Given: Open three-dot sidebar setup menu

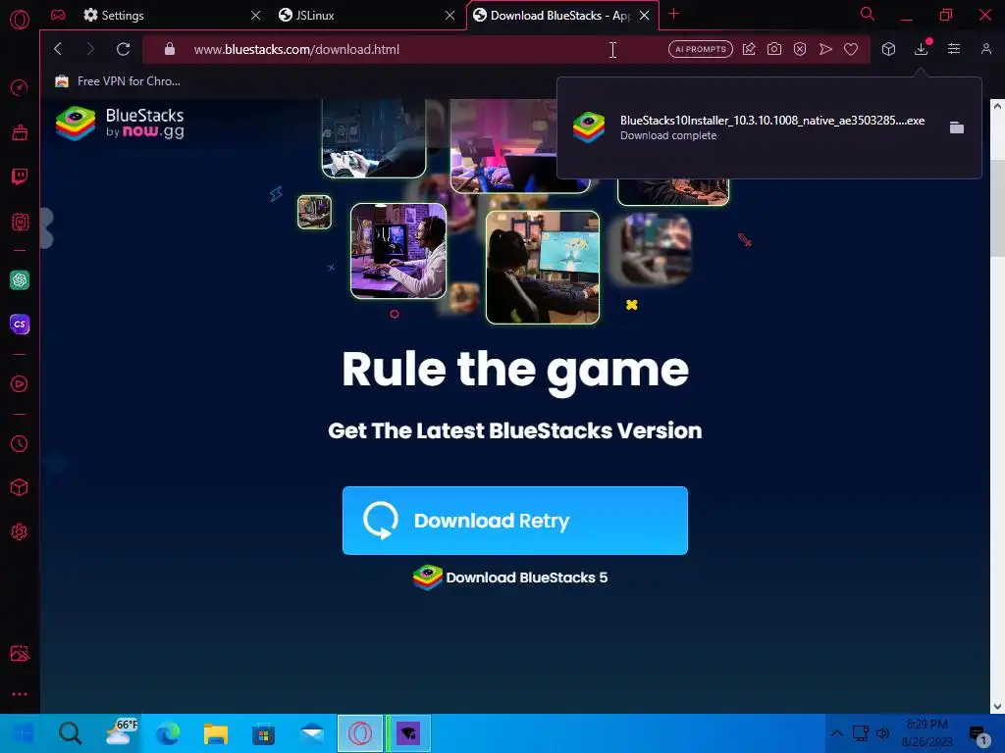Looking at the screenshot, I should pyautogui.click(x=20, y=694).
